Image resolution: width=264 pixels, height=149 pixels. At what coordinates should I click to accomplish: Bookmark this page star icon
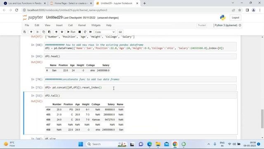pos(240,10)
